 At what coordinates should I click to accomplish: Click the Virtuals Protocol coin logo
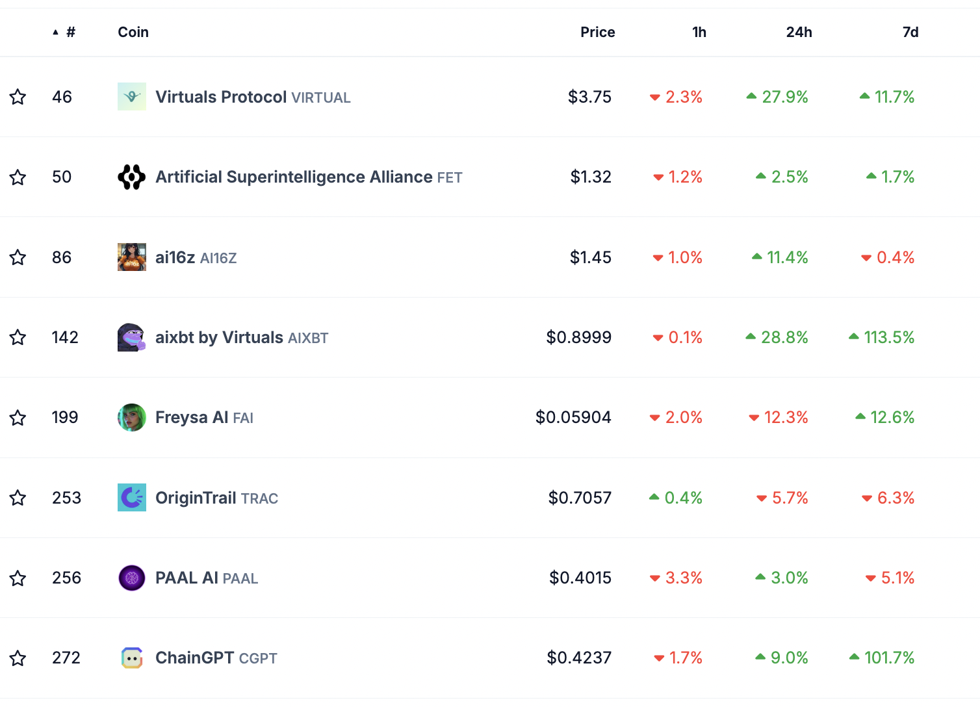tap(132, 96)
